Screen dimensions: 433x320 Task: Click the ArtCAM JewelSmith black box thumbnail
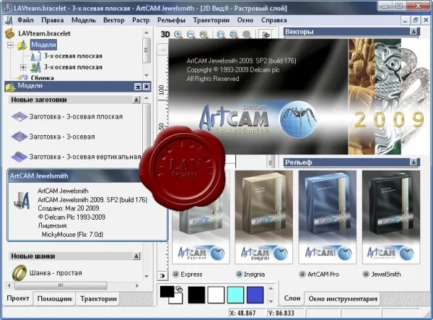tap(390, 217)
